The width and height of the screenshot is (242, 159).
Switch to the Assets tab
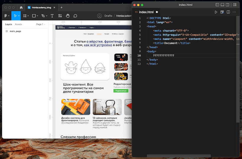[18, 24]
